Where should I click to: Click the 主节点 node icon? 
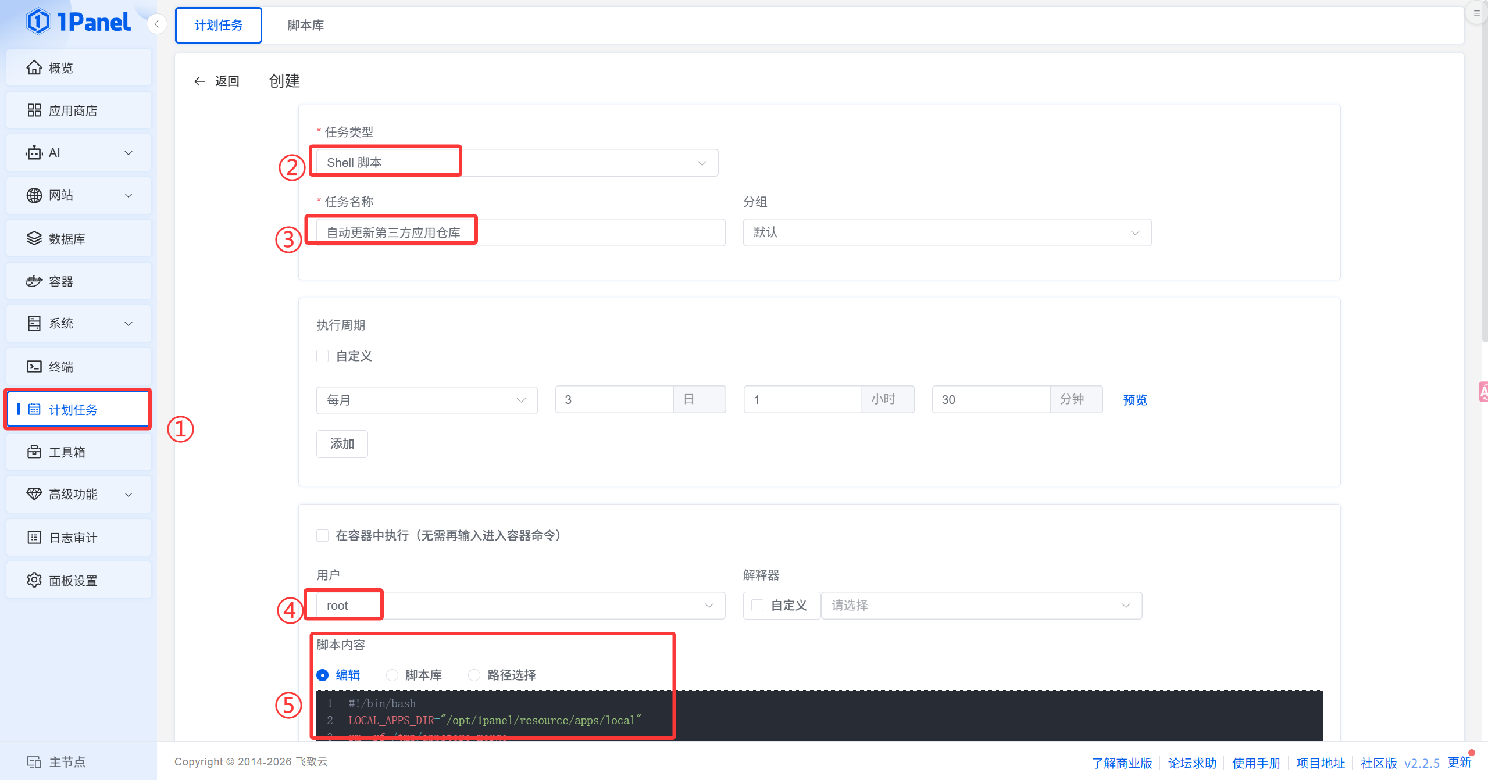[34, 761]
